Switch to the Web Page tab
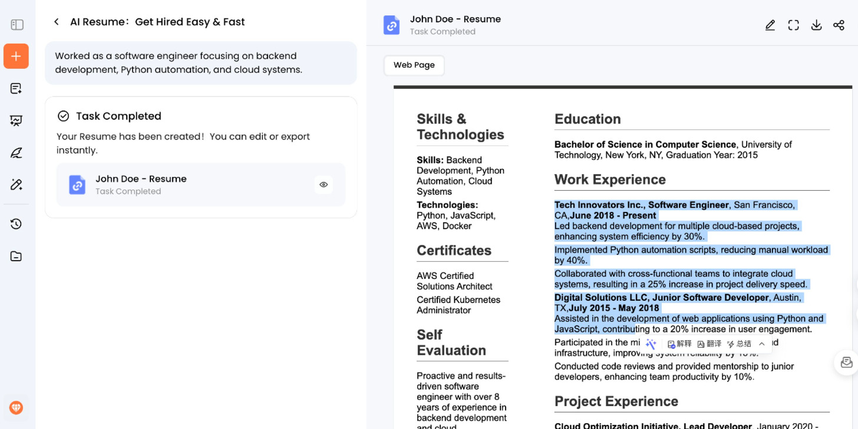 pos(414,65)
